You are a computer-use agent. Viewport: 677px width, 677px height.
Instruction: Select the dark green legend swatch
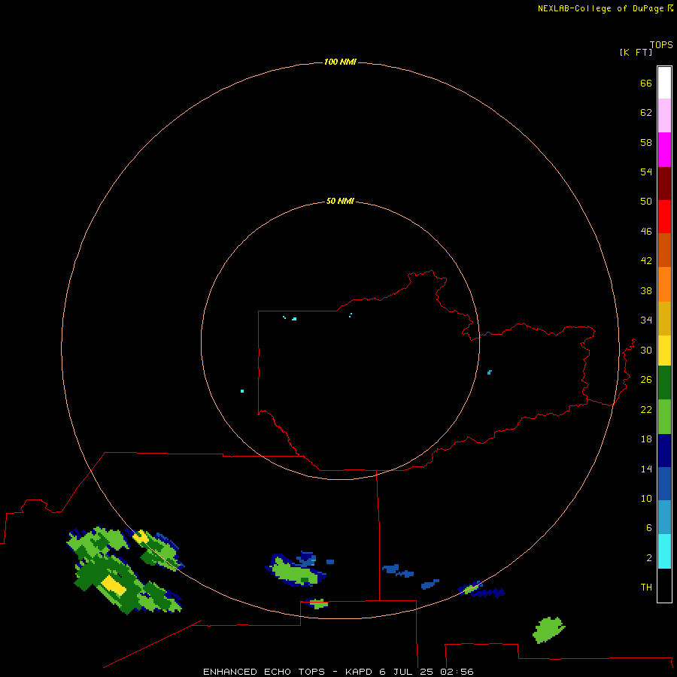coord(664,383)
